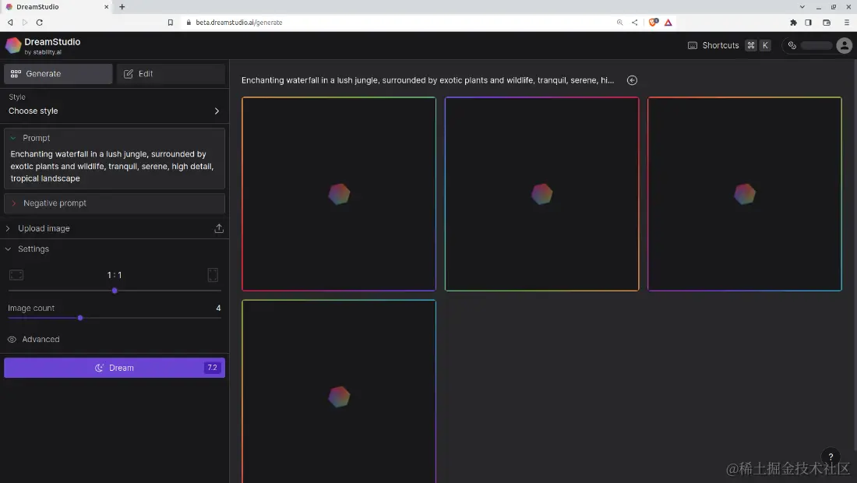The height and width of the screenshot is (483, 857).
Task: Click the 1 : 1 aspect ratio label
Action: tap(115, 275)
